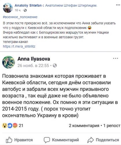Click the share arrow icon beside Поделиться
The width and height of the screenshot is (121, 145).
91,140
